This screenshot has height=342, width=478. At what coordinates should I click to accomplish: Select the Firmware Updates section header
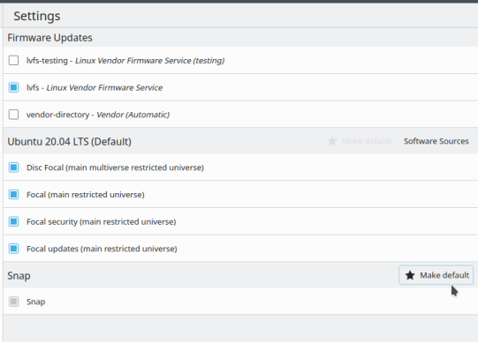click(49, 38)
